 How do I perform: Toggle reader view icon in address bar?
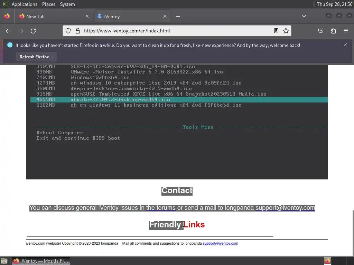(276, 31)
